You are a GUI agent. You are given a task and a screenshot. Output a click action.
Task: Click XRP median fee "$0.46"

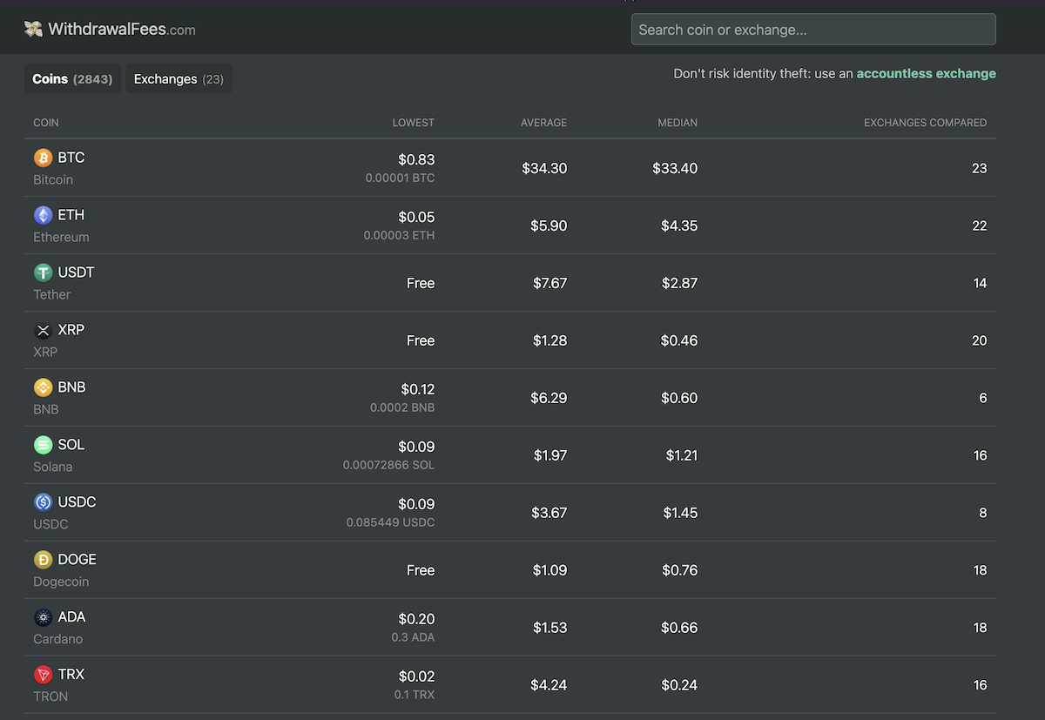pyautogui.click(x=679, y=340)
